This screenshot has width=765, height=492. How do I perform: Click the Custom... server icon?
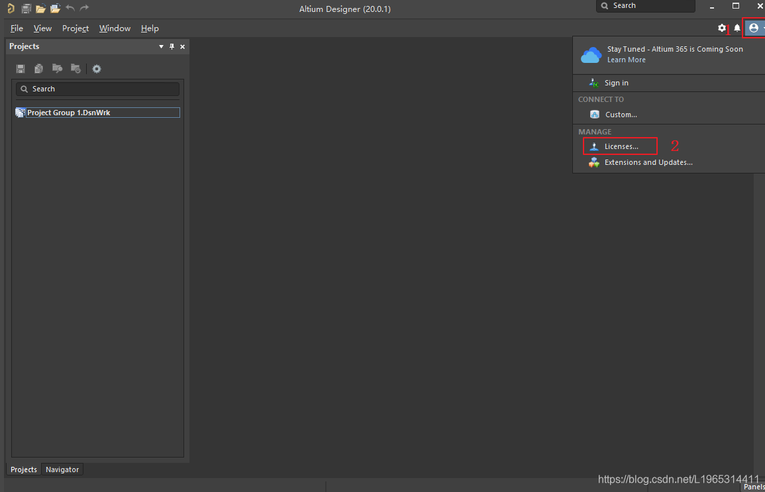(x=595, y=115)
